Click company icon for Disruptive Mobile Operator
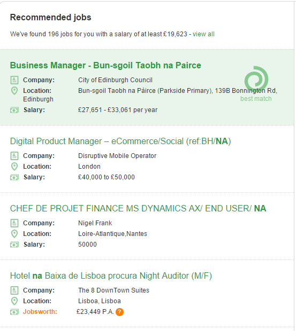Viewport: 296px width, 331px height. [x=14, y=156]
